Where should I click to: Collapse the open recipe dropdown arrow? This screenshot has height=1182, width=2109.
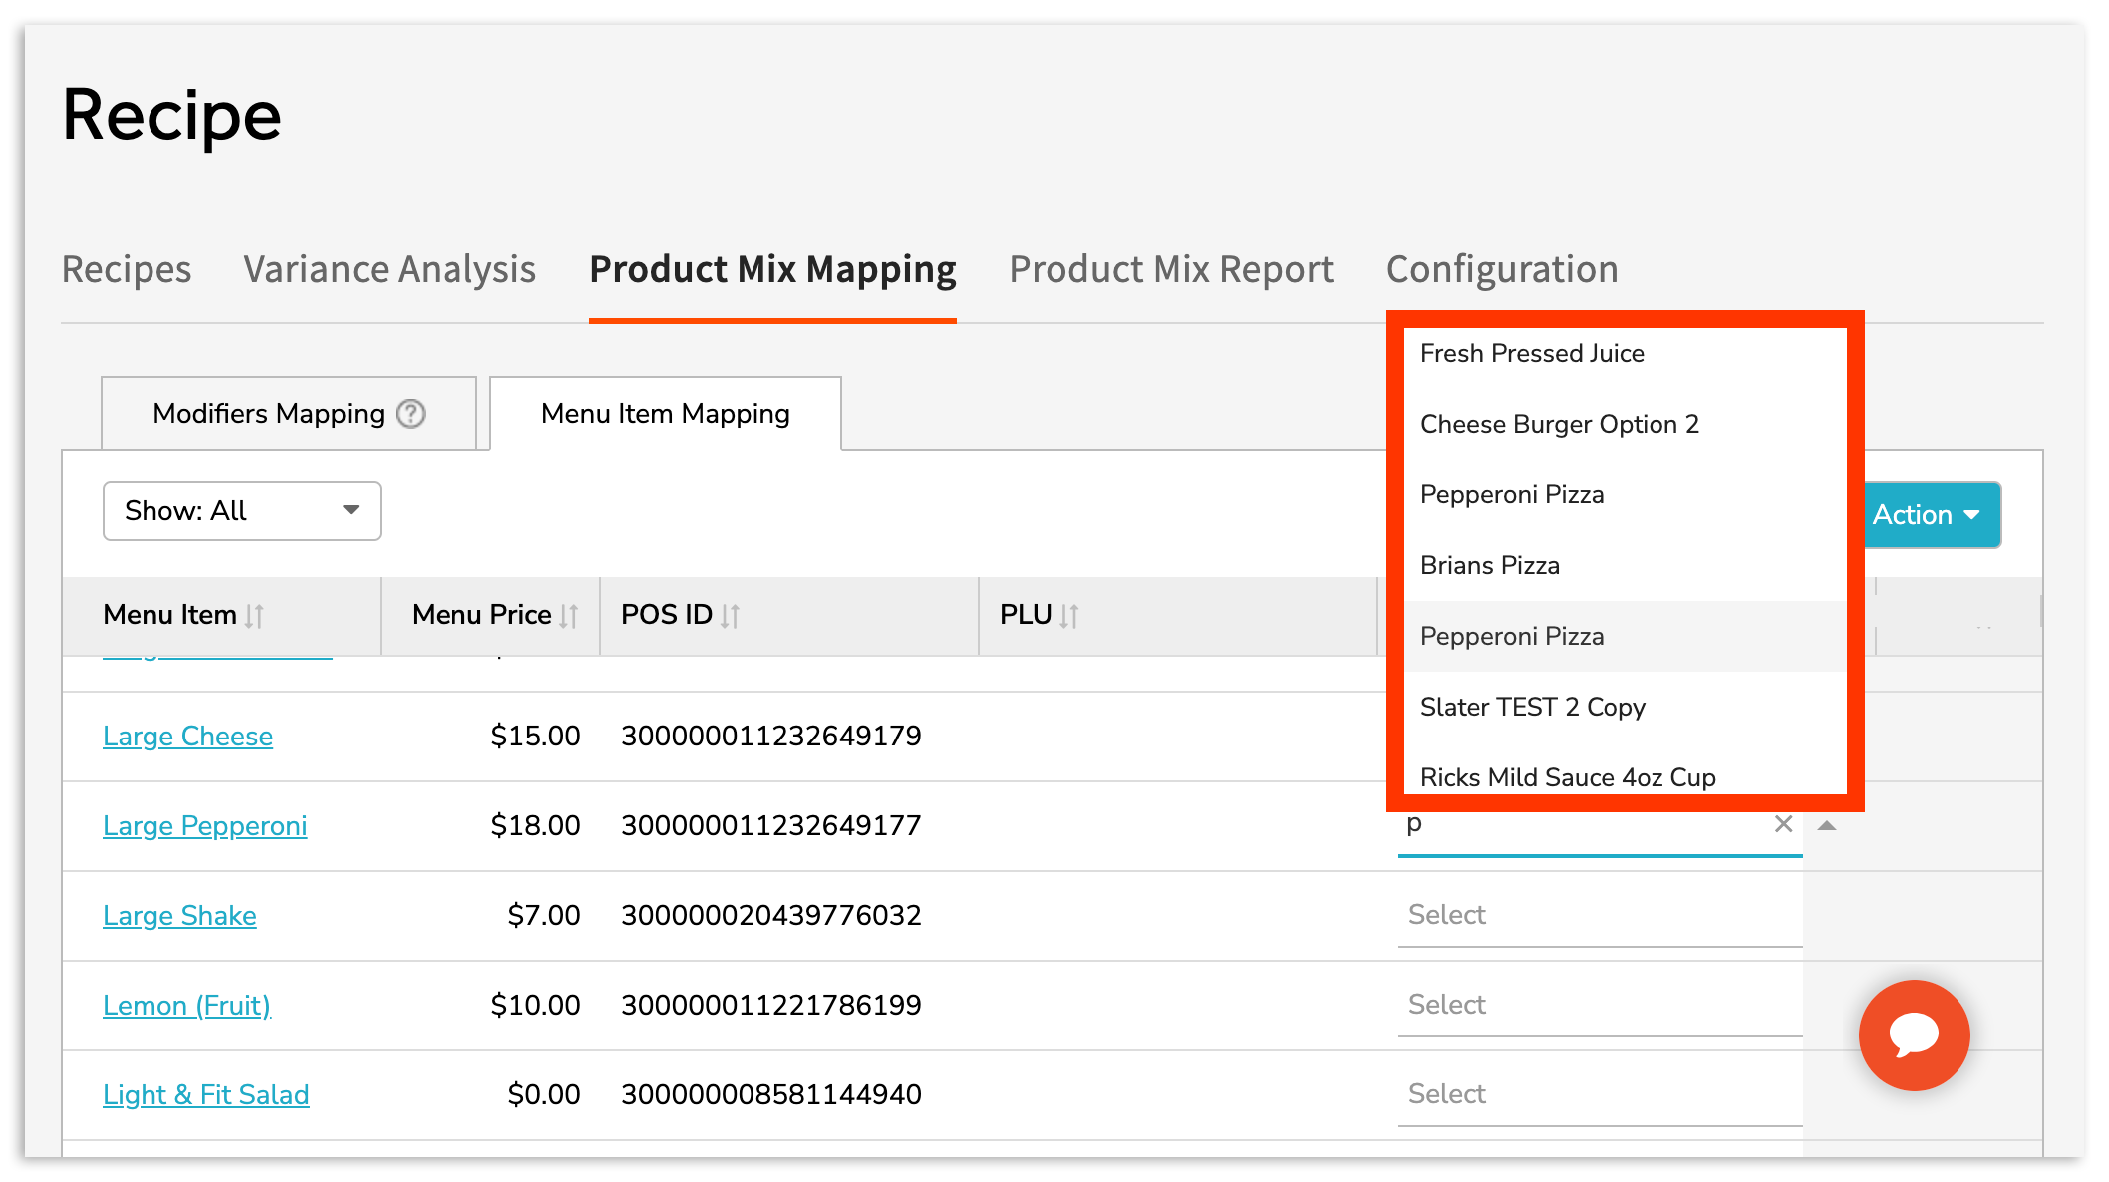tap(1827, 825)
